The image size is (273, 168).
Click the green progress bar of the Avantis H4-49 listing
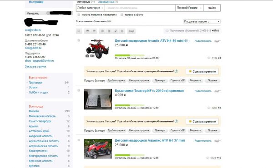130,55
